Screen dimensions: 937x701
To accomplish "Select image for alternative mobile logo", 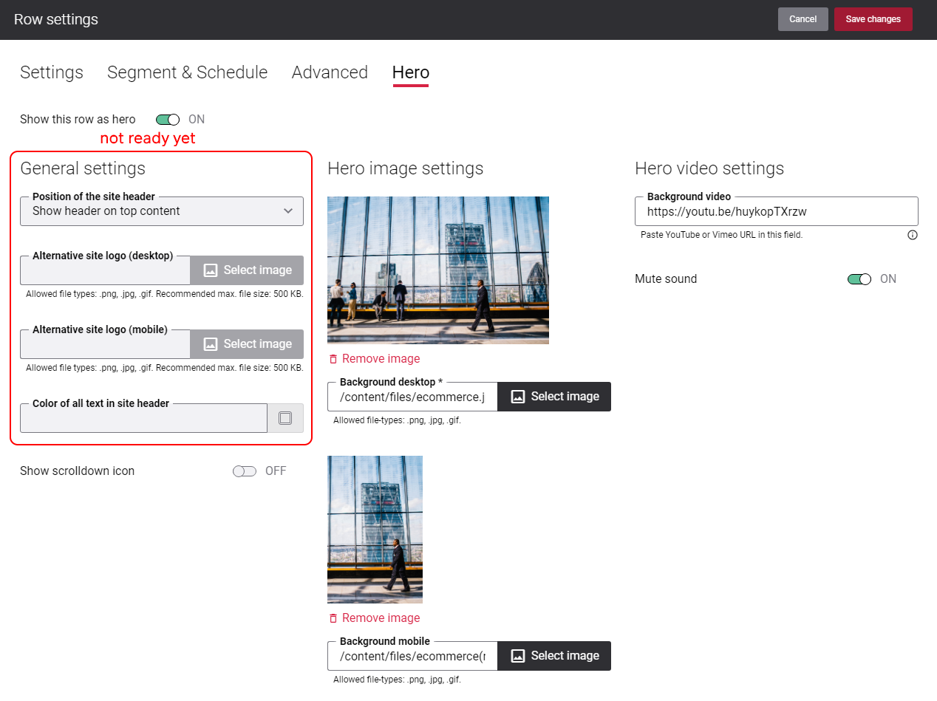I will coord(247,344).
